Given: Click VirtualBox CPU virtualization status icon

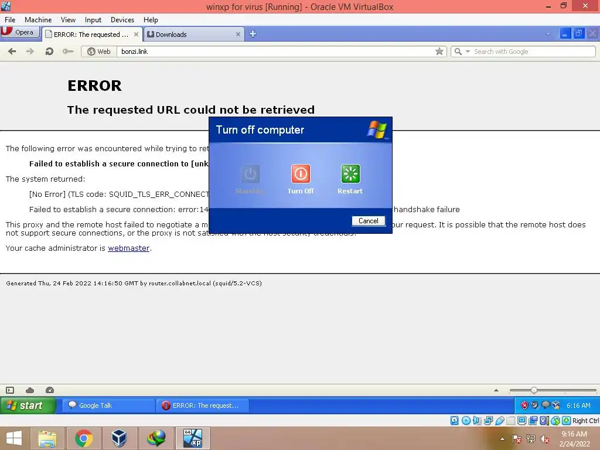Looking at the screenshot, I should coord(544,421).
